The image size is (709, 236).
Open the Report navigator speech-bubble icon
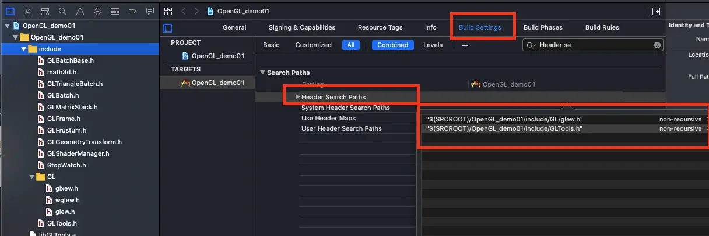tap(150, 11)
